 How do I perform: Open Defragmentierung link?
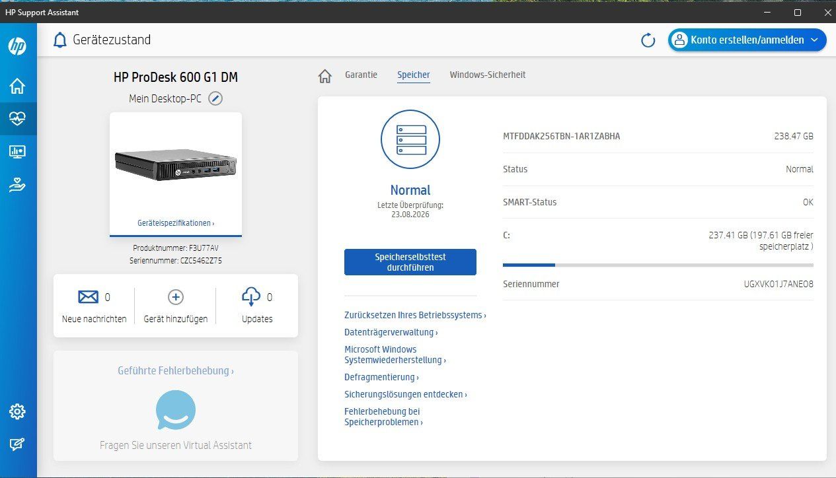point(381,377)
